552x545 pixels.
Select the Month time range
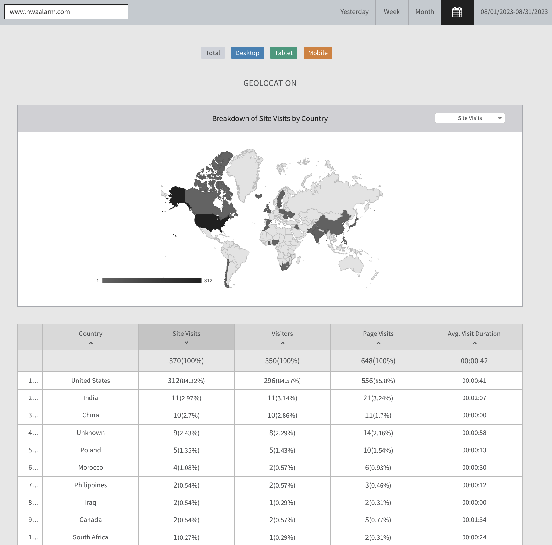pos(425,12)
